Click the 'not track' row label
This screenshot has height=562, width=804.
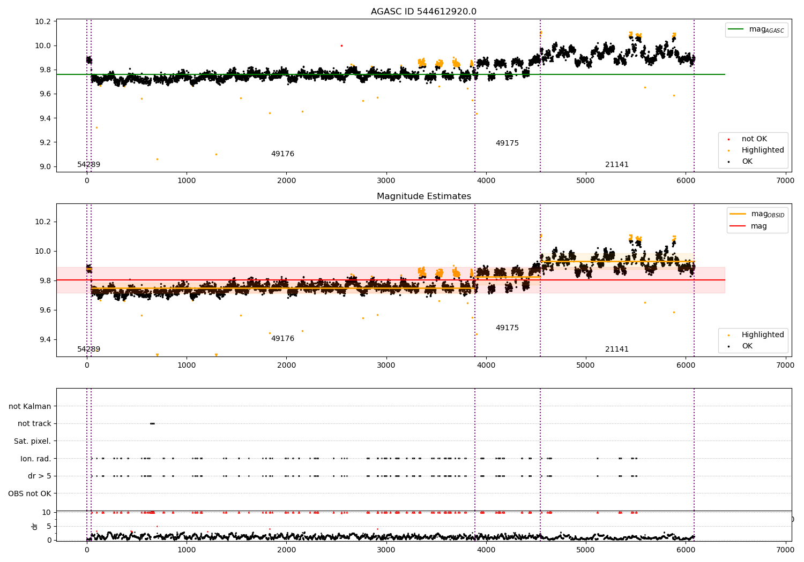34,423
